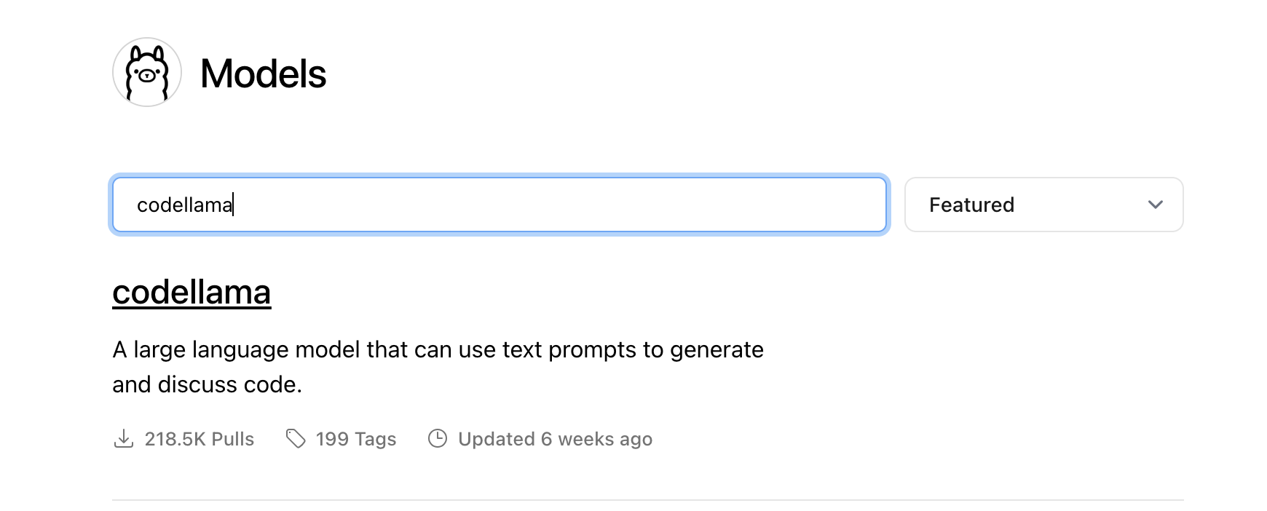Viewport: 1267px width, 511px height.
Task: Click the divider line below codellama result
Action: click(x=647, y=500)
